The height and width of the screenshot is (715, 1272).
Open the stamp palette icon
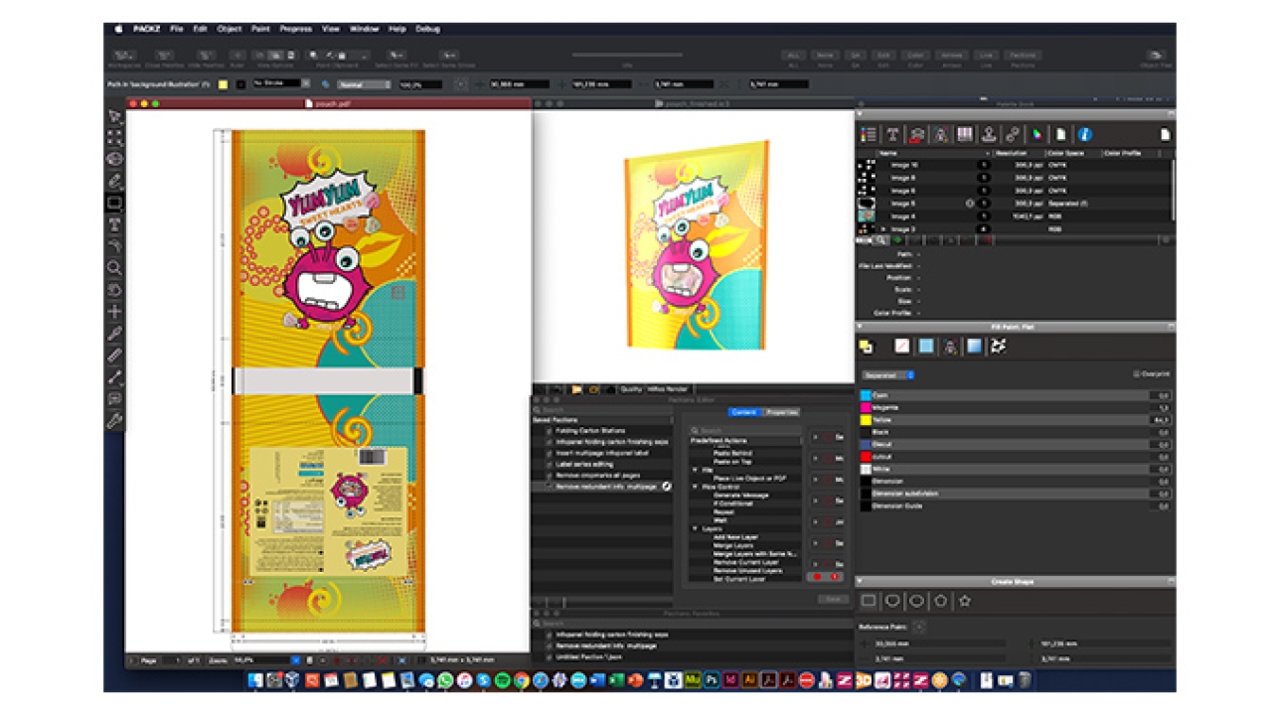[989, 135]
